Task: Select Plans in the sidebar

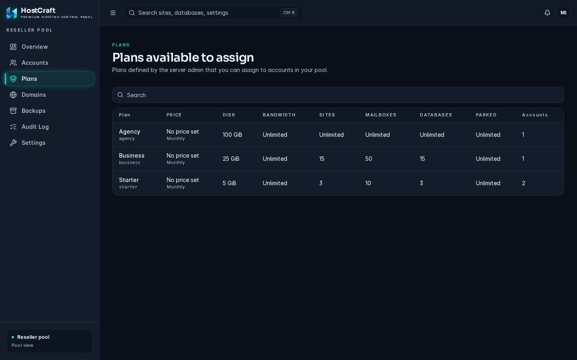Action: click(50, 79)
